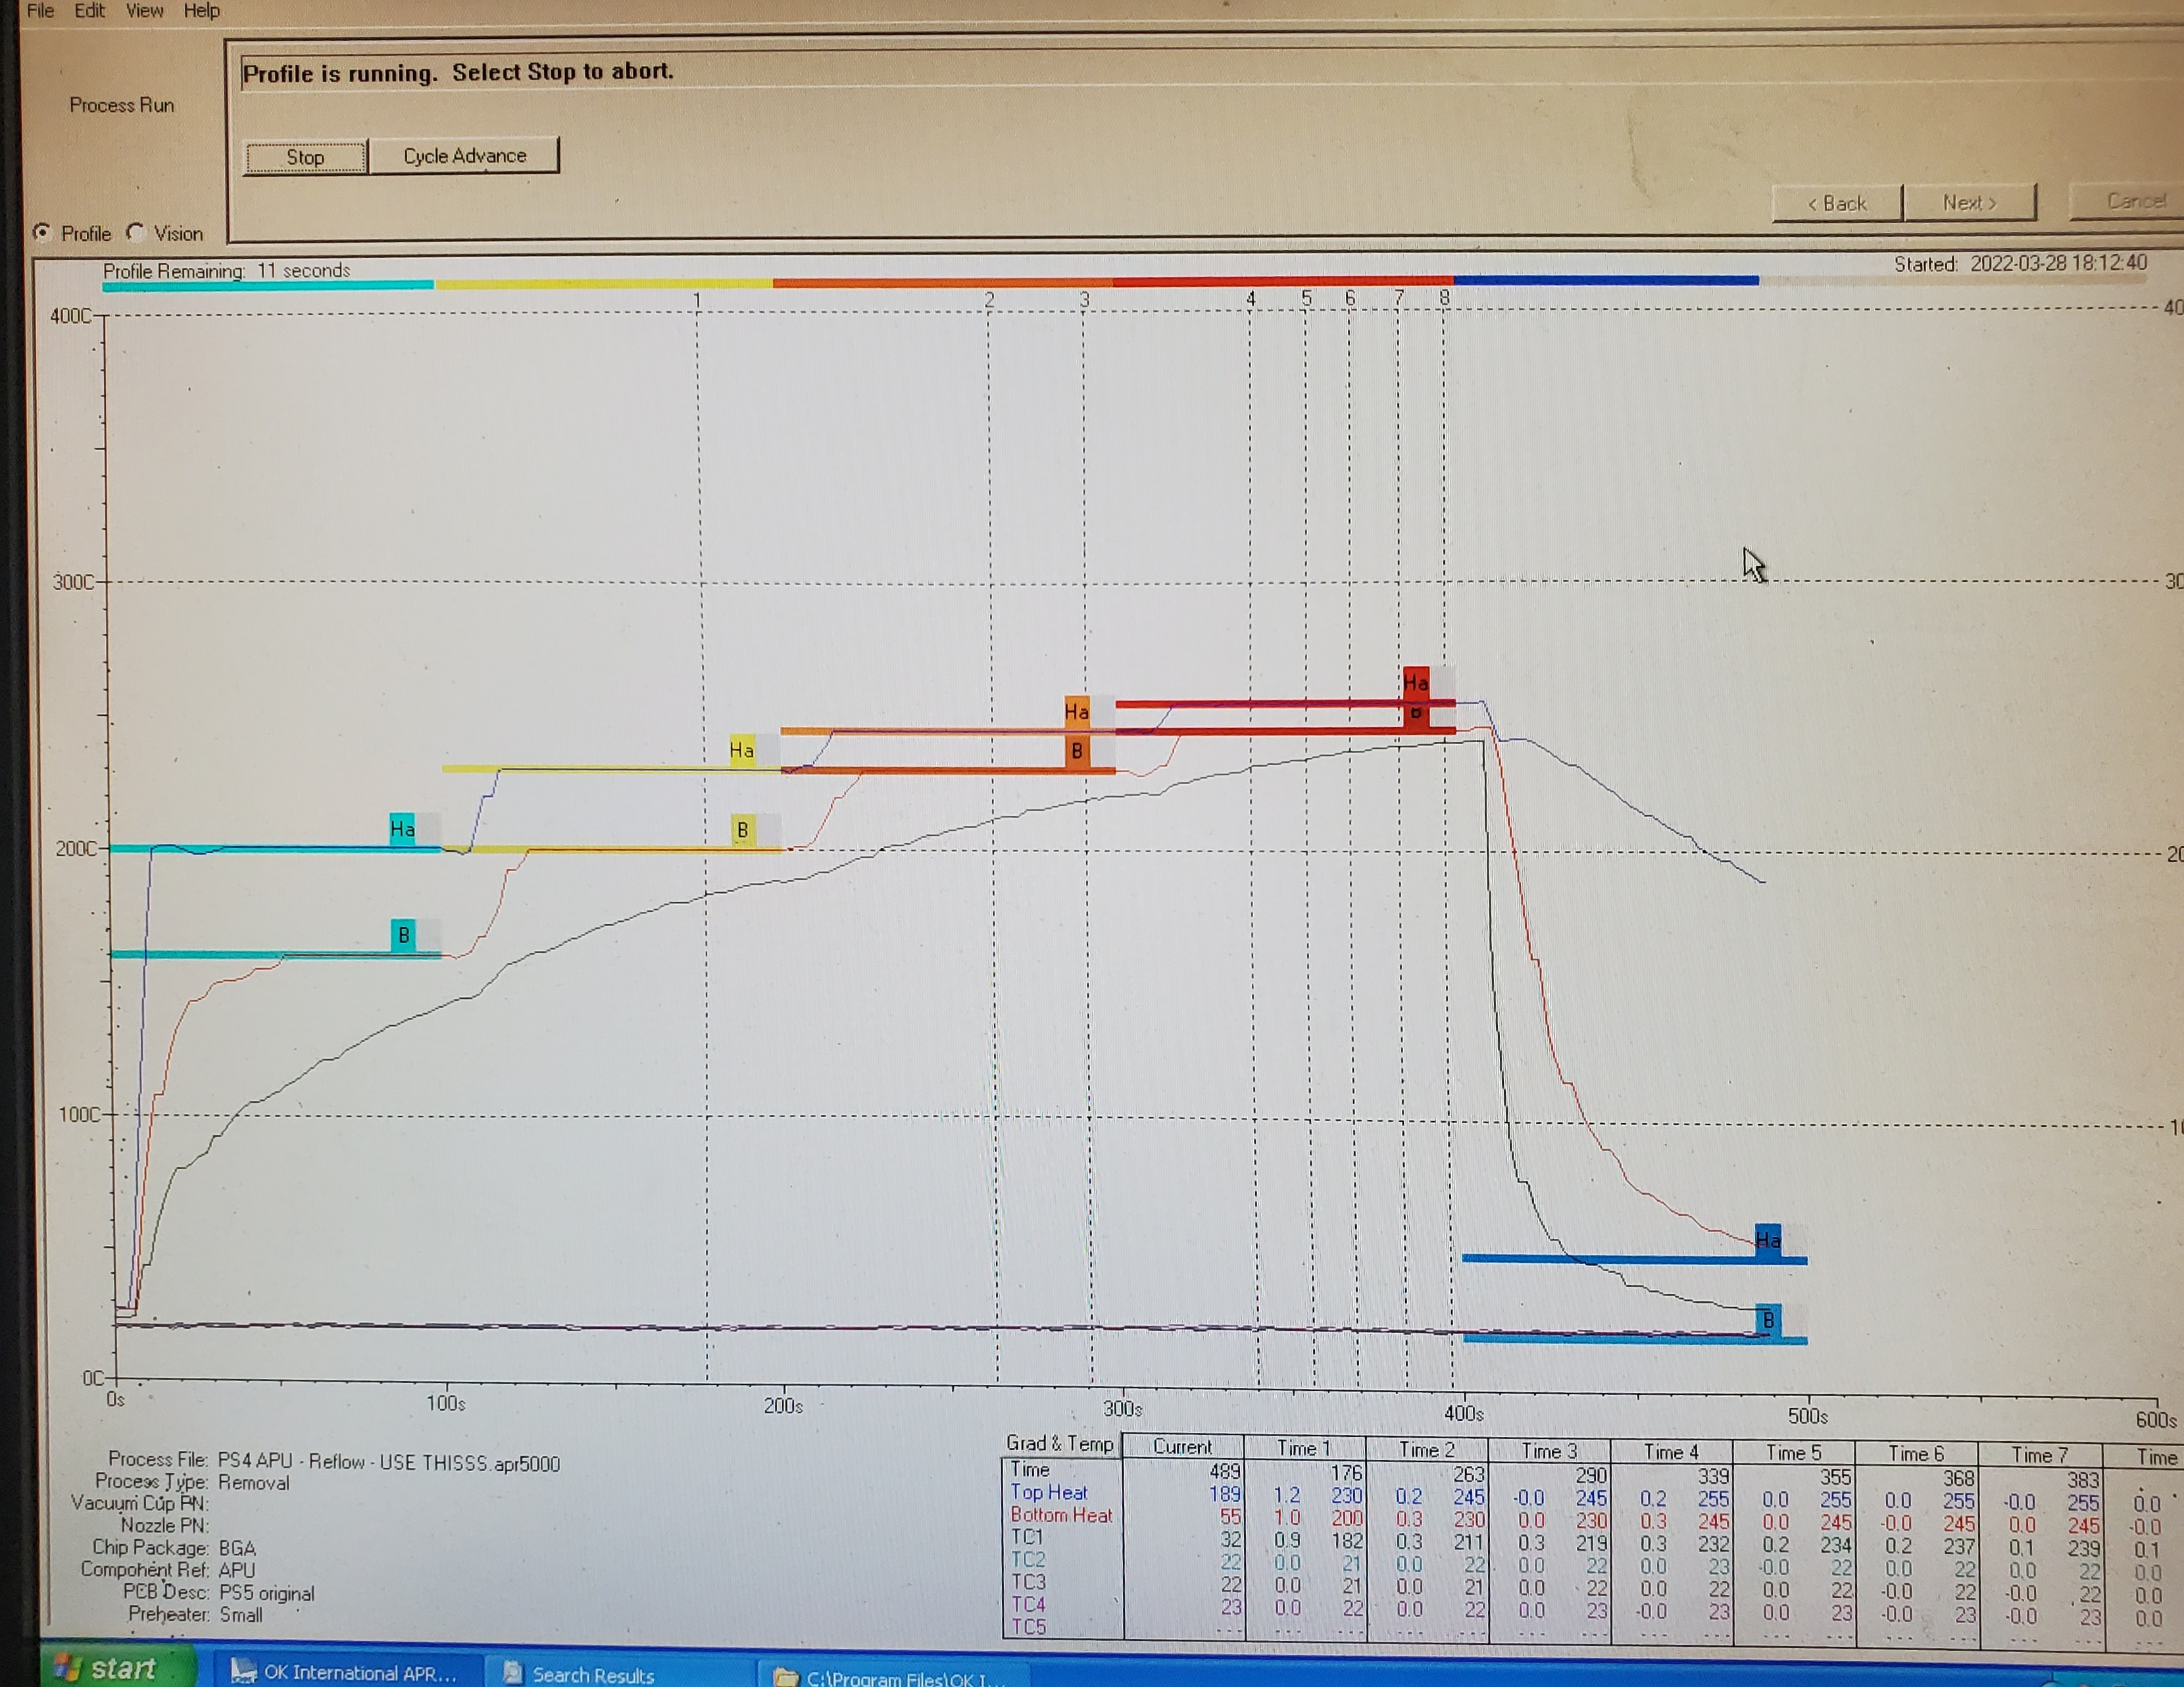The image size is (2184, 1687).
Task: Click the orange Ha zone marker
Action: [x=1076, y=712]
